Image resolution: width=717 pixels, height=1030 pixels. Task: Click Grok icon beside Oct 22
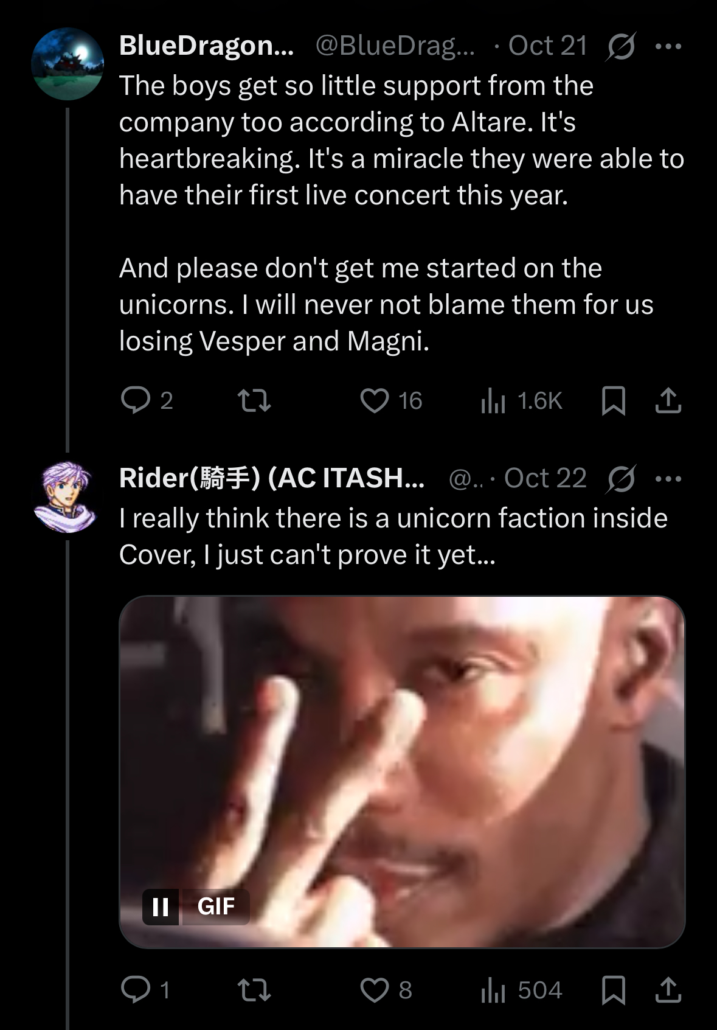620,479
